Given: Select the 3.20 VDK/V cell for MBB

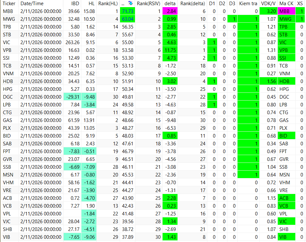Looking at the screenshot, I should (268, 11).
